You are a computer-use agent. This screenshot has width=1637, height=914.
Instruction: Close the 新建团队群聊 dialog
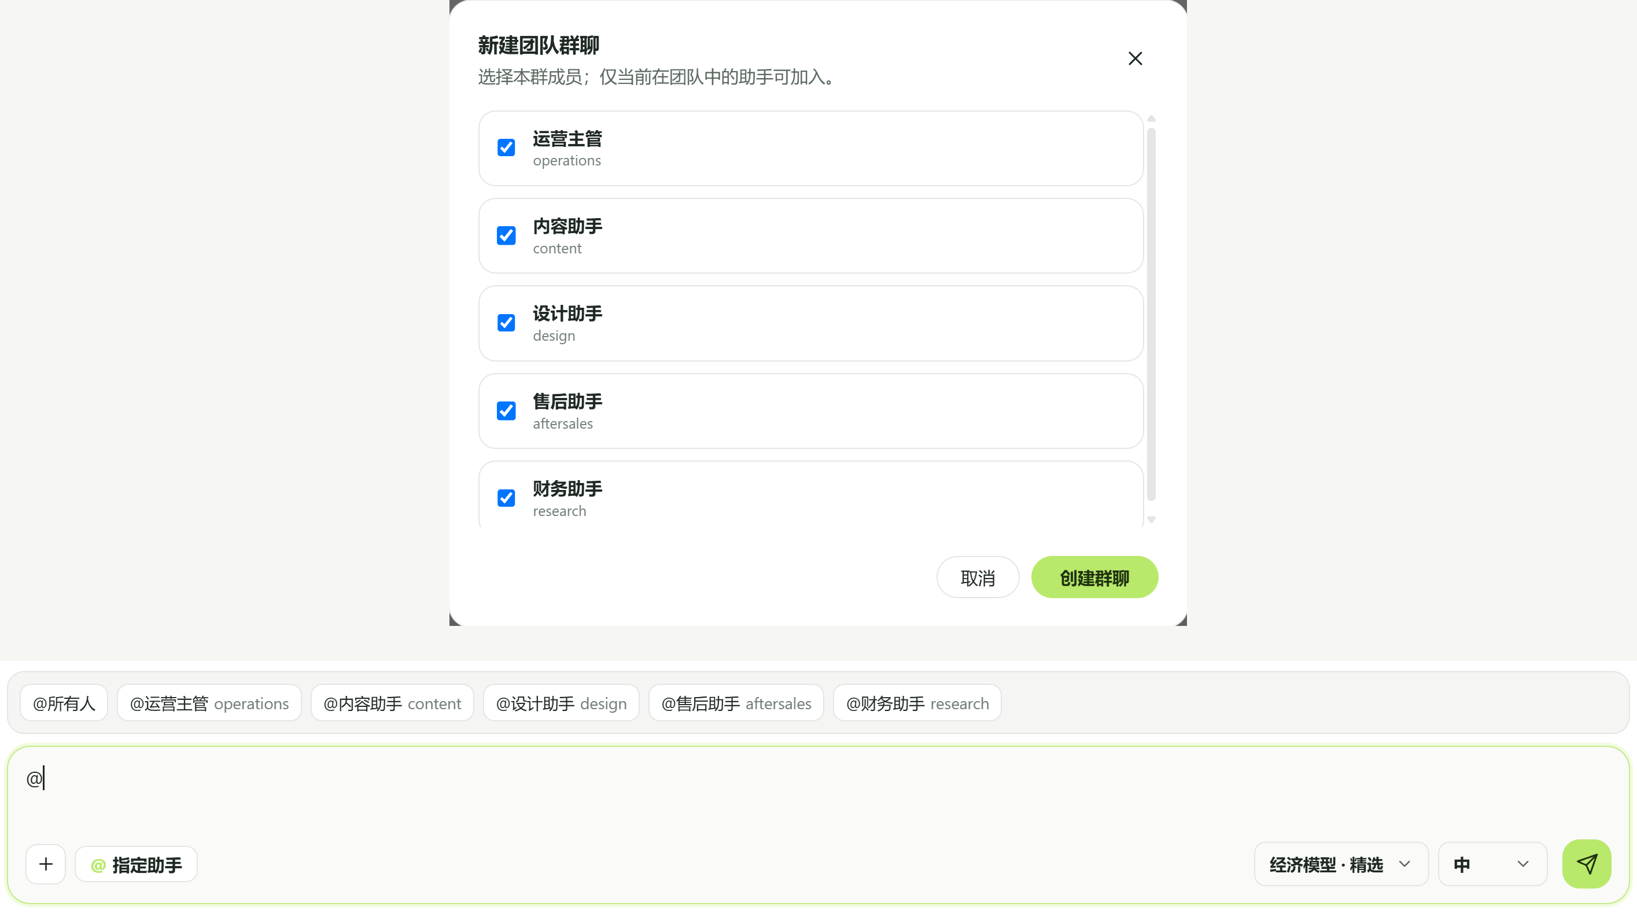[1135, 58]
